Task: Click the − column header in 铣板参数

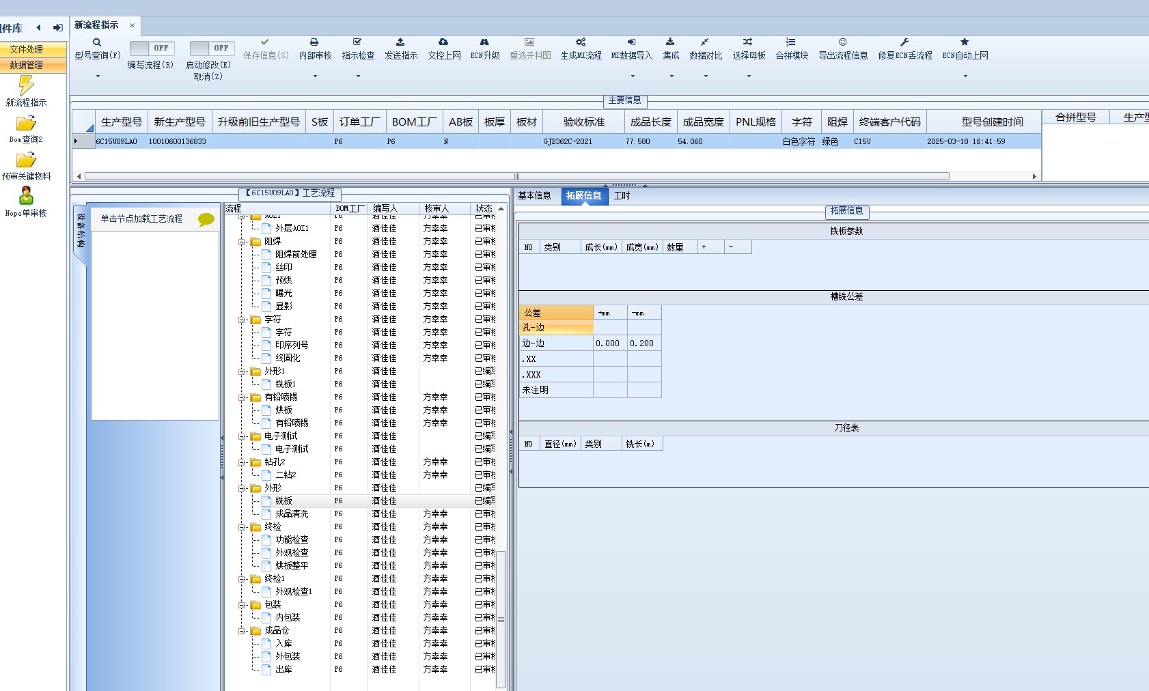Action: [738, 247]
